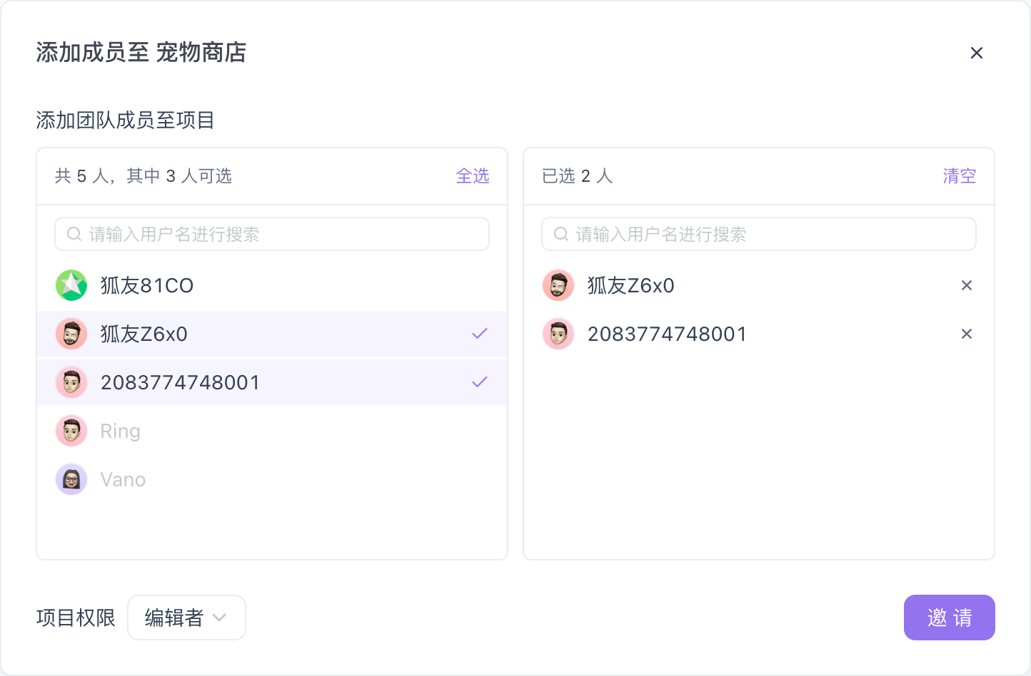Click 全选 to select all members
Image resolution: width=1031 pixels, height=676 pixels.
[473, 176]
